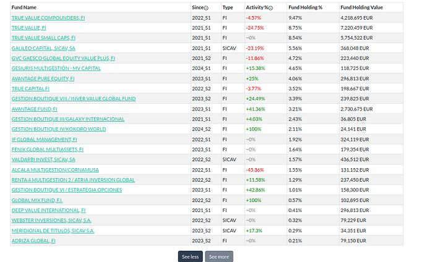The width and height of the screenshot is (427, 262).
Task: Click the See less button
Action: [x=191, y=256]
